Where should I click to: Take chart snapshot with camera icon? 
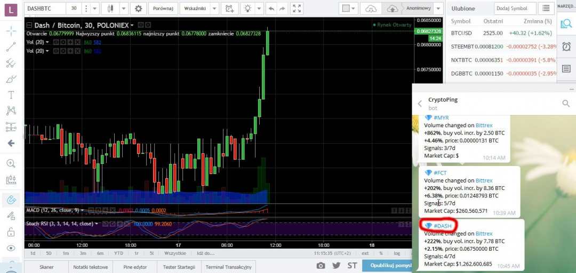click(321, 266)
